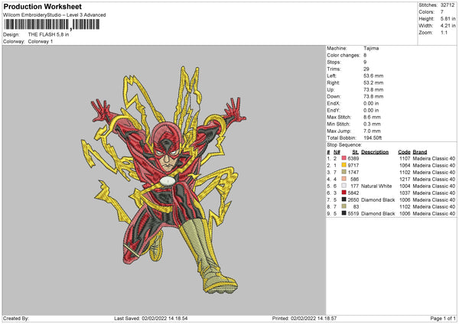459x324 pixels.
Task: Click the 'Stops:' value '9'
Action: pyautogui.click(x=365, y=62)
